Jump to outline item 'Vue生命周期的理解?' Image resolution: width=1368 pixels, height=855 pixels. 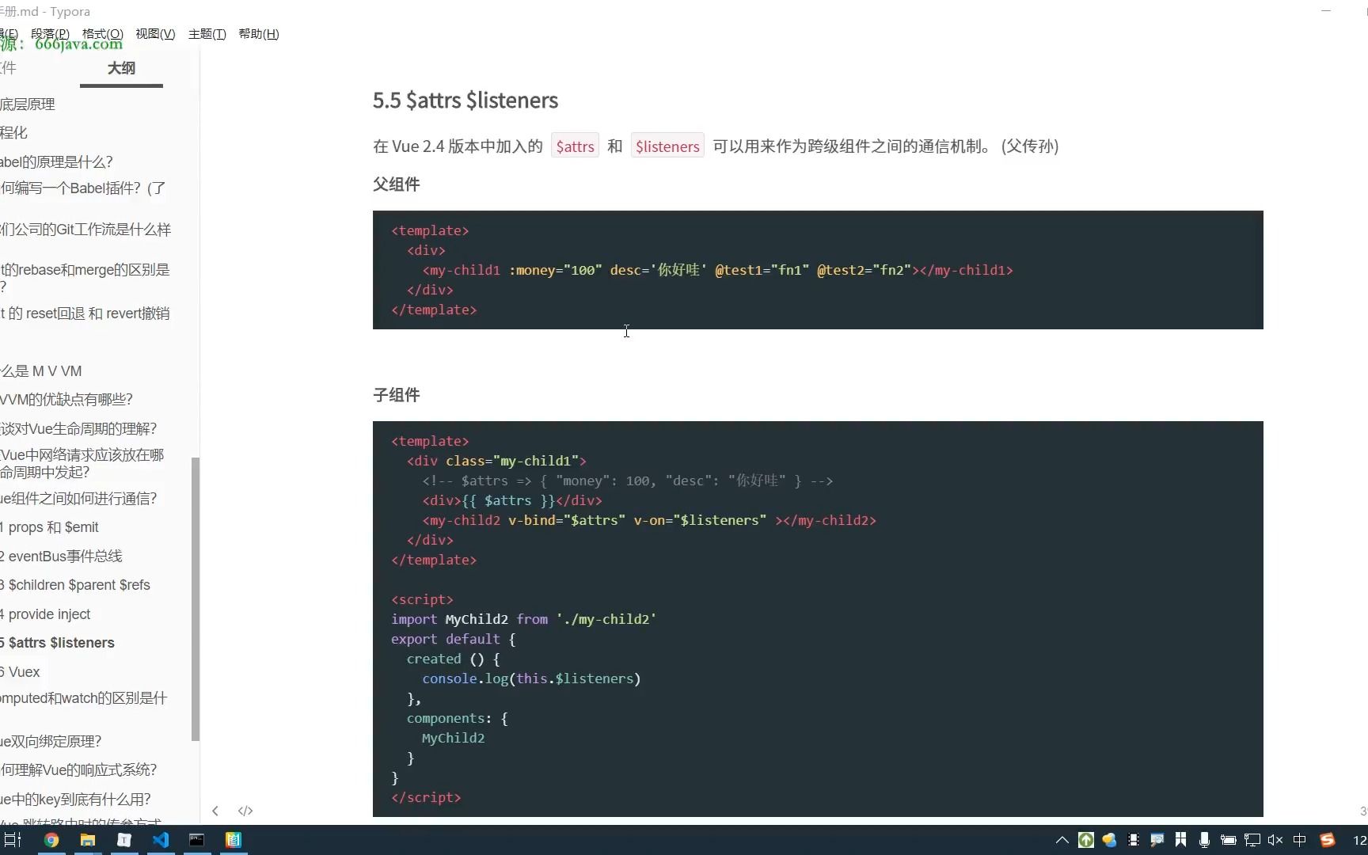[x=78, y=429]
